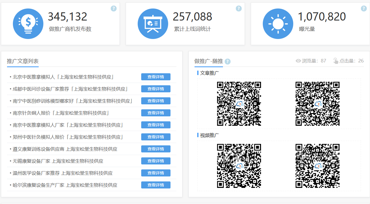Image resolution: width=370 pixels, height=204 pixels.
Task: Click article title 北京中医推拿模拟人「上海宝松堂生物科技供应」
Action: pyautogui.click(x=63, y=77)
